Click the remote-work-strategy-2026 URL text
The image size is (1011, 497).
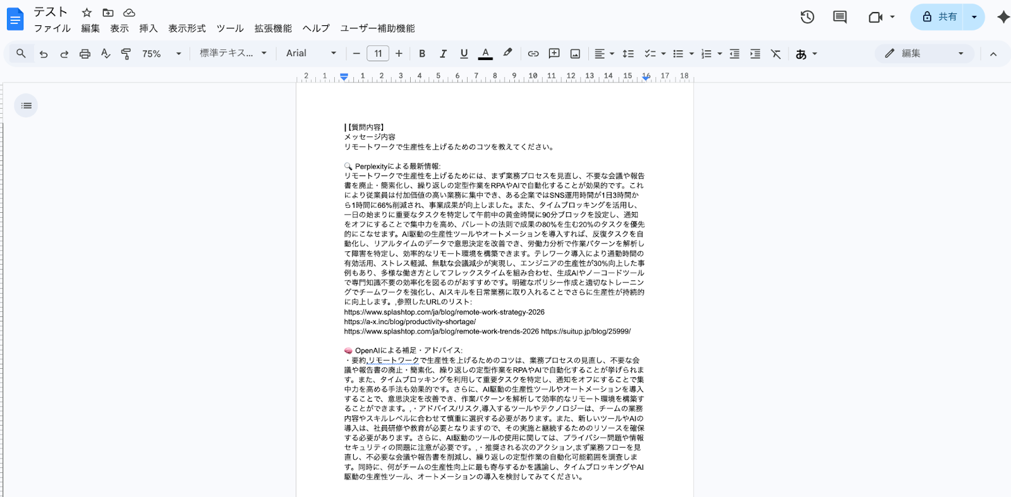click(444, 312)
